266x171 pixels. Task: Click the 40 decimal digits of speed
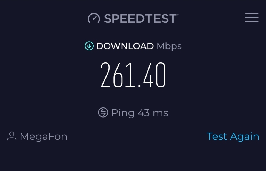(155, 75)
